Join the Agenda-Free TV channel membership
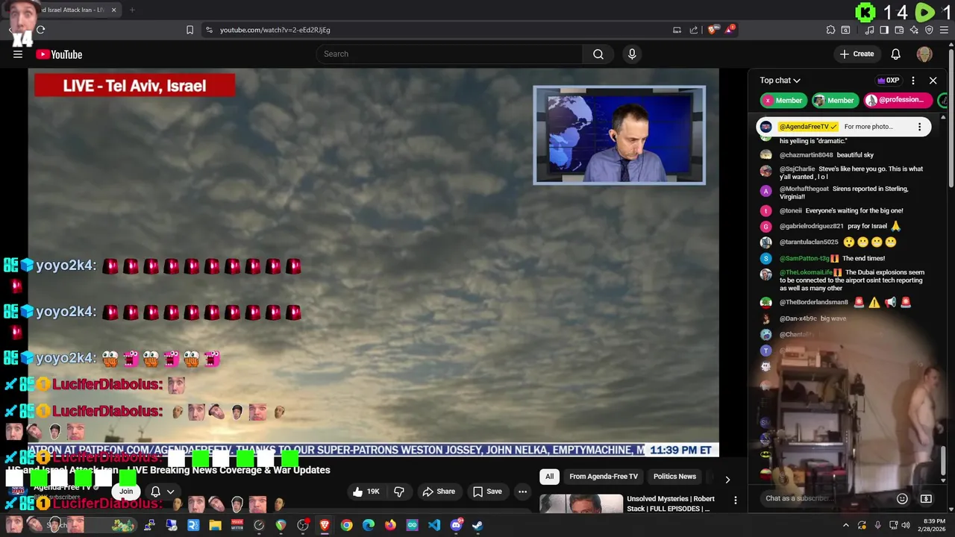The image size is (955, 537). (x=126, y=491)
